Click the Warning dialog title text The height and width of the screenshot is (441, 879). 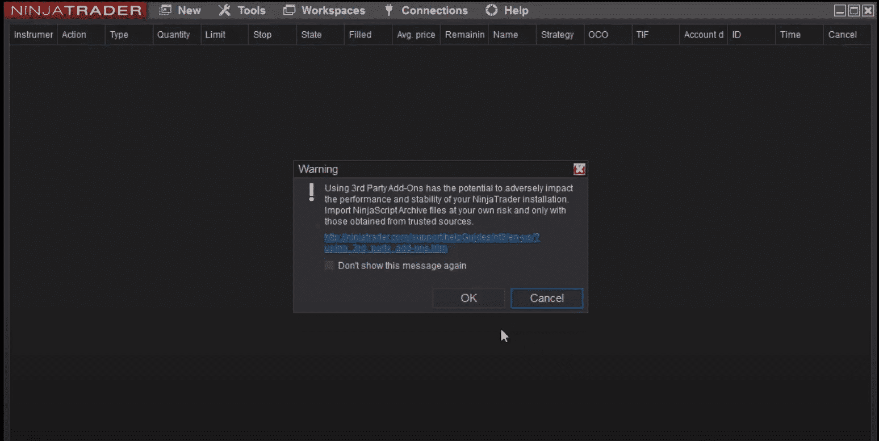318,169
